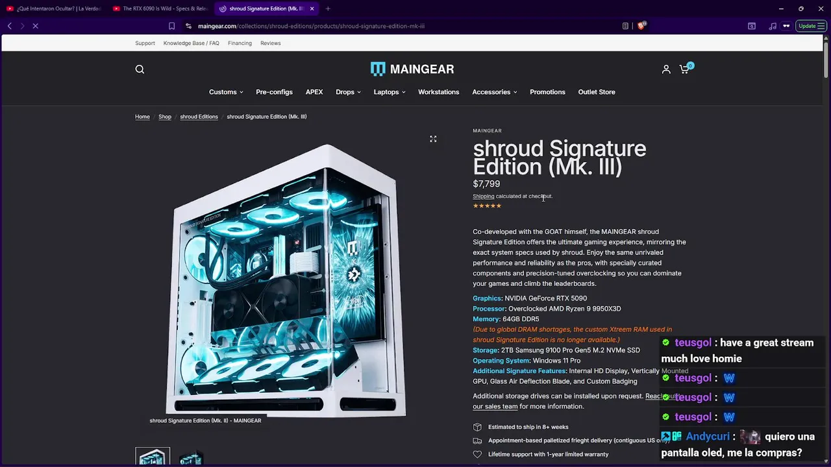Image resolution: width=831 pixels, height=467 pixels.
Task: Open reader mode icon in address bar
Action: click(625, 26)
